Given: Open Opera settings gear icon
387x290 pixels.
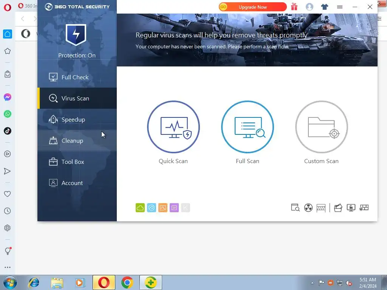Looking at the screenshot, I should [8, 228].
